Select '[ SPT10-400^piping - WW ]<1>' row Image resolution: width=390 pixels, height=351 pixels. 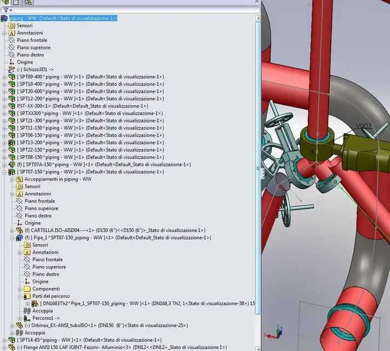(x=90, y=84)
